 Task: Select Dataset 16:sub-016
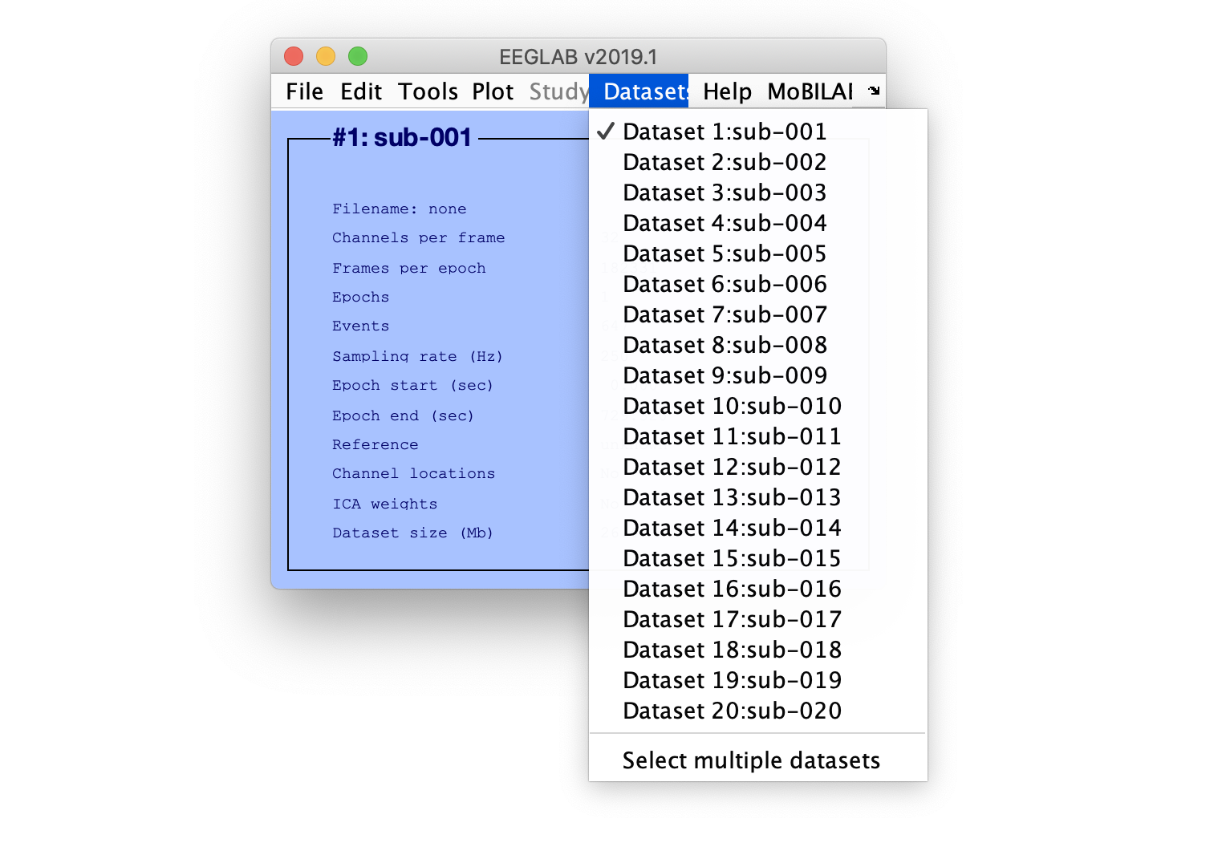tap(731, 589)
